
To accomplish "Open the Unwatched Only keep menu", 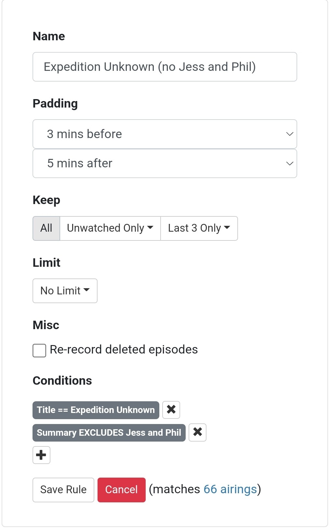I will coord(110,228).
